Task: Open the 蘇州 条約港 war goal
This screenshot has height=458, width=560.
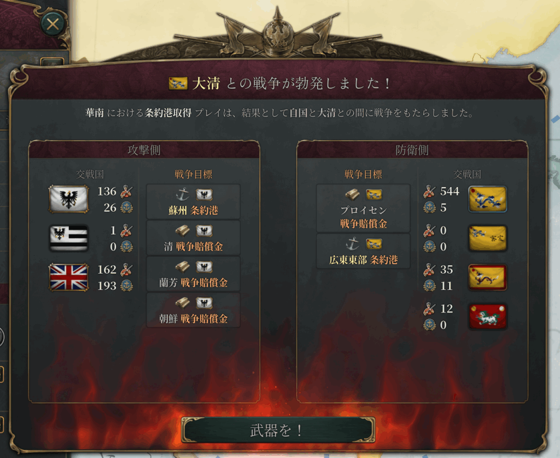Action: [x=193, y=201]
